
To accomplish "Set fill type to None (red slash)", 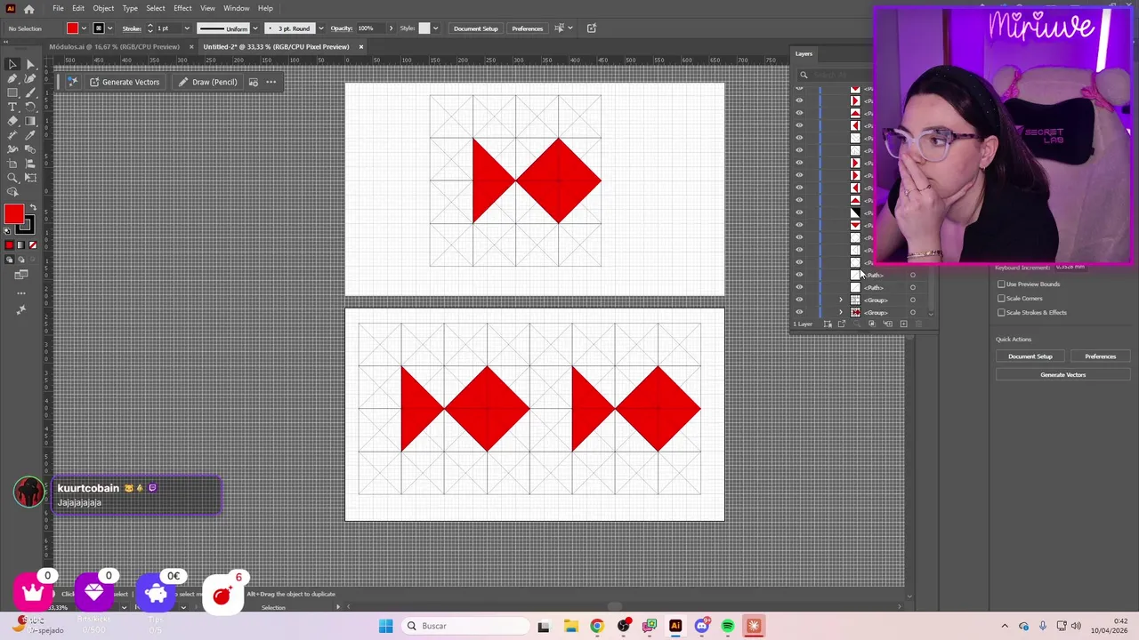I will pyautogui.click(x=33, y=244).
